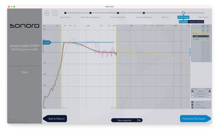The image size is (219, 133).
Task: Go to Select Device step
Action: pyautogui.click(x=65, y=13)
